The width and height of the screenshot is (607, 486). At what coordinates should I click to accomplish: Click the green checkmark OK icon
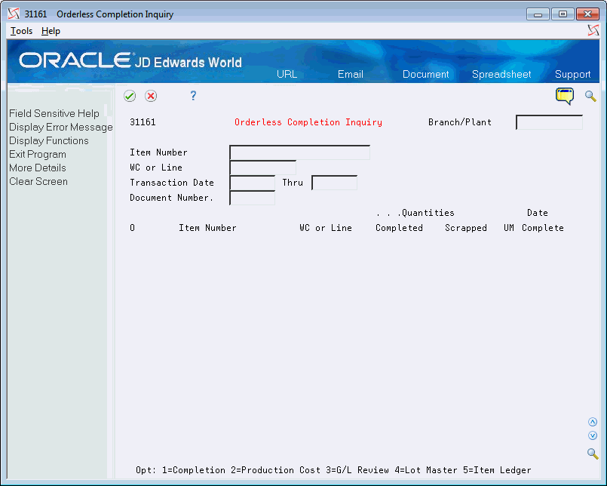[130, 96]
